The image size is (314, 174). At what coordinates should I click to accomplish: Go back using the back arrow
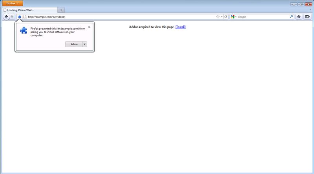[6, 17]
